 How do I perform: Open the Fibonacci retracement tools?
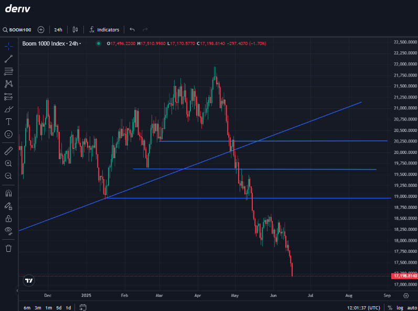click(8, 71)
